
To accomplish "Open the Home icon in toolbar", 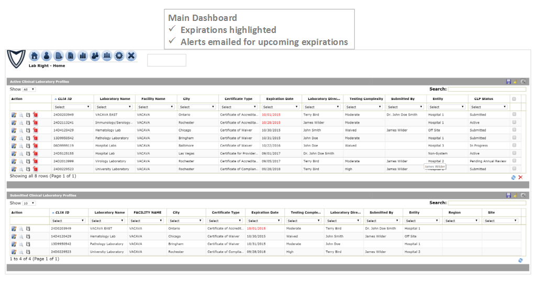I will pos(34,56).
